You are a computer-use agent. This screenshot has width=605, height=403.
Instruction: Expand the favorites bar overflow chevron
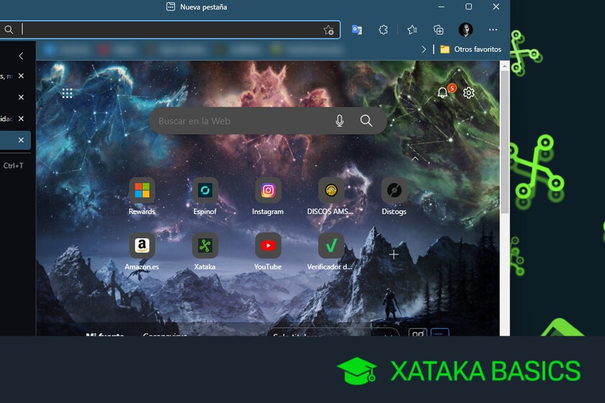coord(423,50)
